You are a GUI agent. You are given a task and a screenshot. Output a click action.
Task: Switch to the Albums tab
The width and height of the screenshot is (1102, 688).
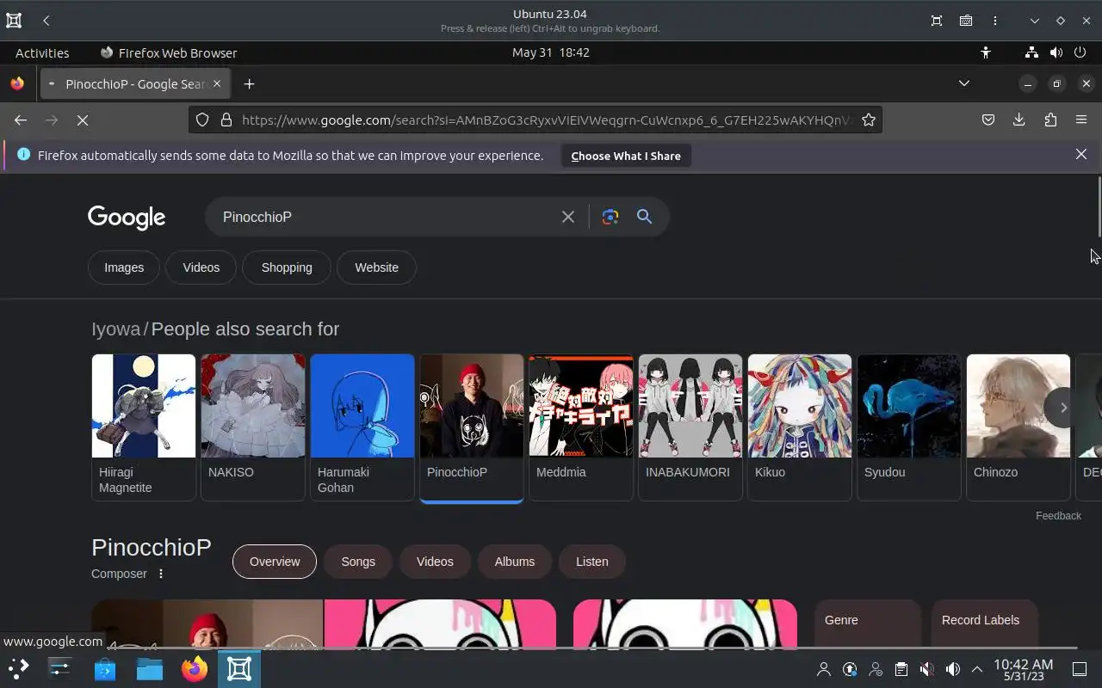[515, 562]
